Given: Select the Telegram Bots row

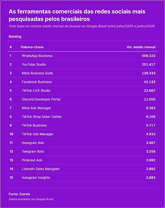Looking at the screenshot, I should 83,151.
